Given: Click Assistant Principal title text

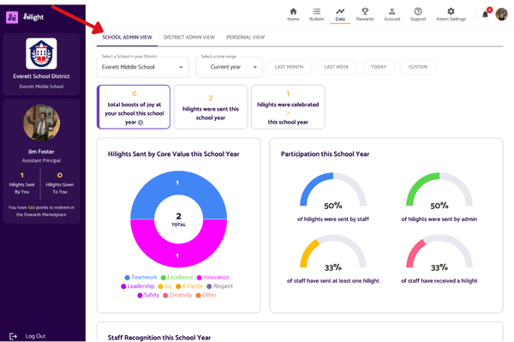Looking at the screenshot, I should [x=41, y=160].
